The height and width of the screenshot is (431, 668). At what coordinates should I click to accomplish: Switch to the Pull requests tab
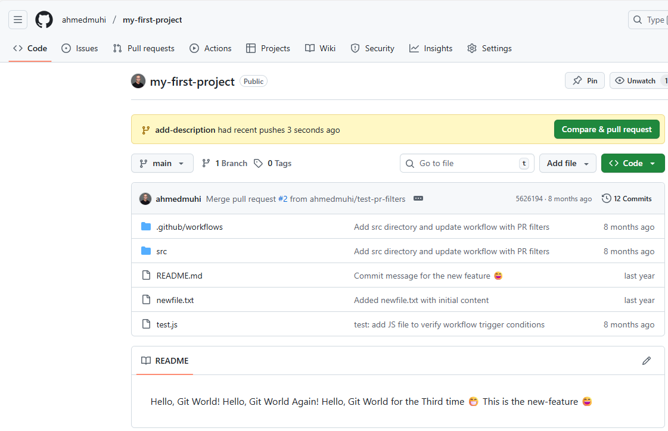pyautogui.click(x=144, y=48)
